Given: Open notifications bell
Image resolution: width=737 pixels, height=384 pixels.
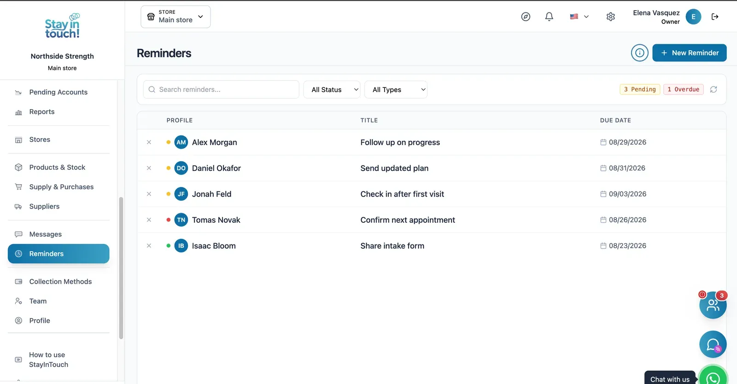Looking at the screenshot, I should 549,17.
